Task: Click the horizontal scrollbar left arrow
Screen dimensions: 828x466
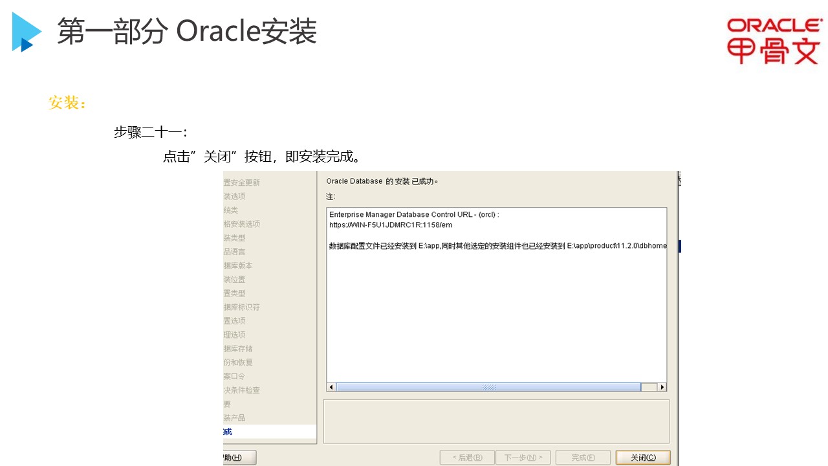Action: (331, 387)
